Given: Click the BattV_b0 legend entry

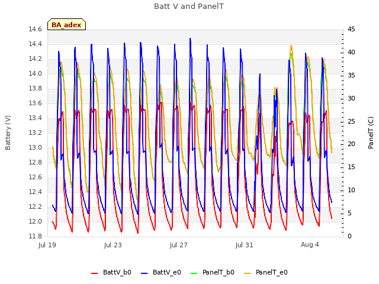Looking at the screenshot, I should [x=111, y=272].
